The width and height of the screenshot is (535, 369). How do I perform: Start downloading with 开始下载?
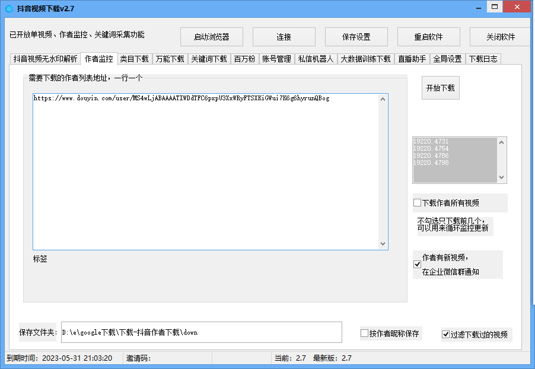point(441,88)
